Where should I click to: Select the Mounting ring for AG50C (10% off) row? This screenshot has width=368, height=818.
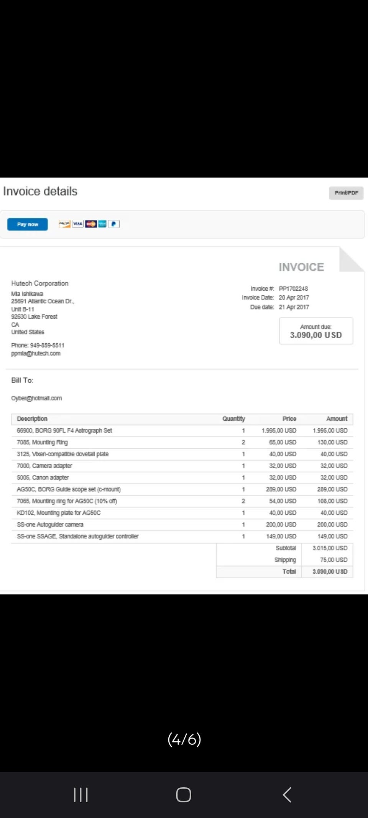click(x=182, y=501)
